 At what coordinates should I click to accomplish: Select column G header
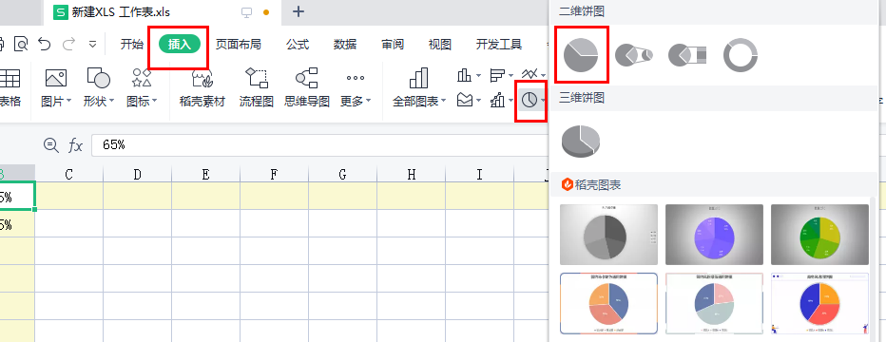(x=342, y=174)
